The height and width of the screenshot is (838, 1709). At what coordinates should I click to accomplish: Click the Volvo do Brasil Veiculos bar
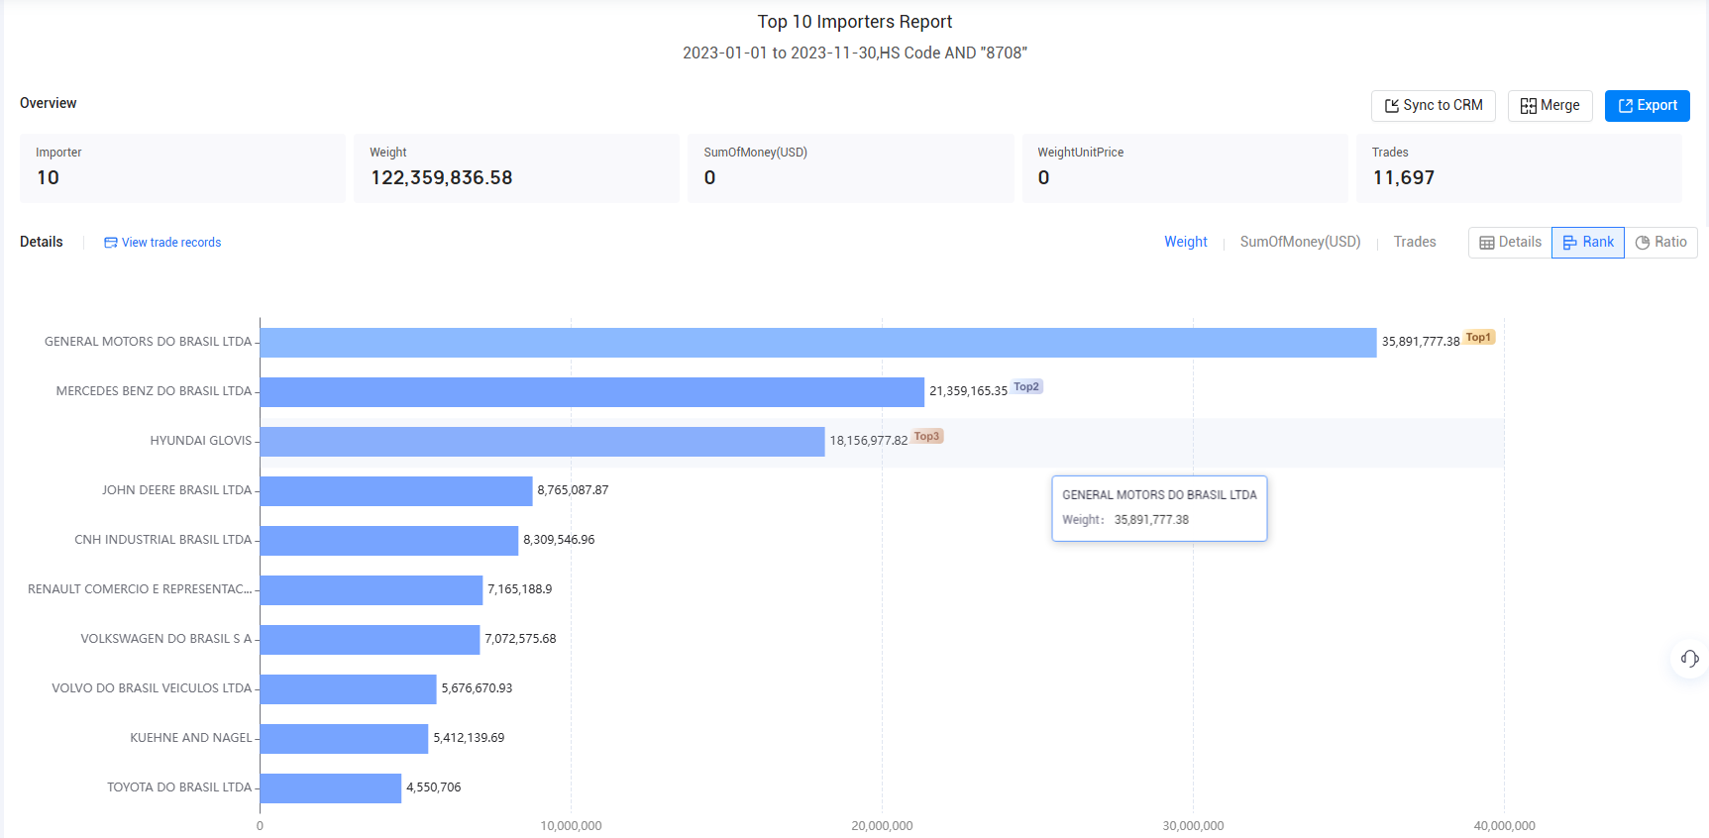click(x=349, y=689)
